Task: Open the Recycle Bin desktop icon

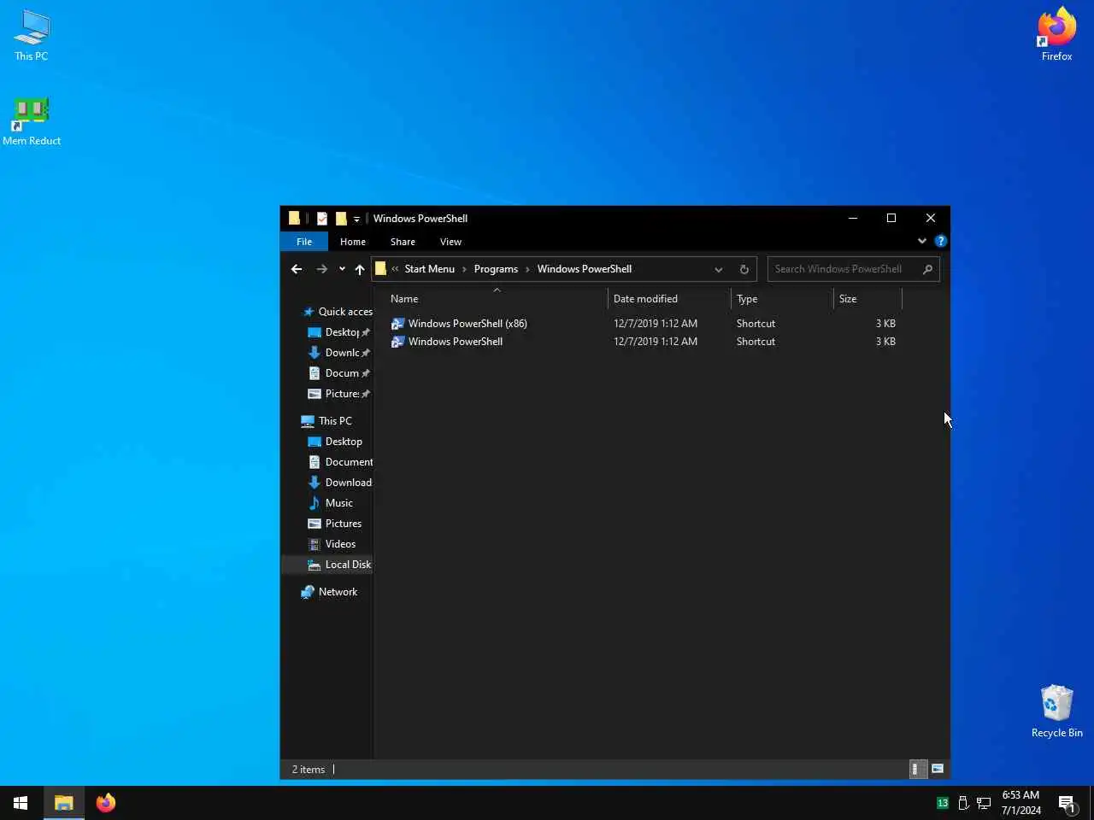Action: [x=1056, y=711]
